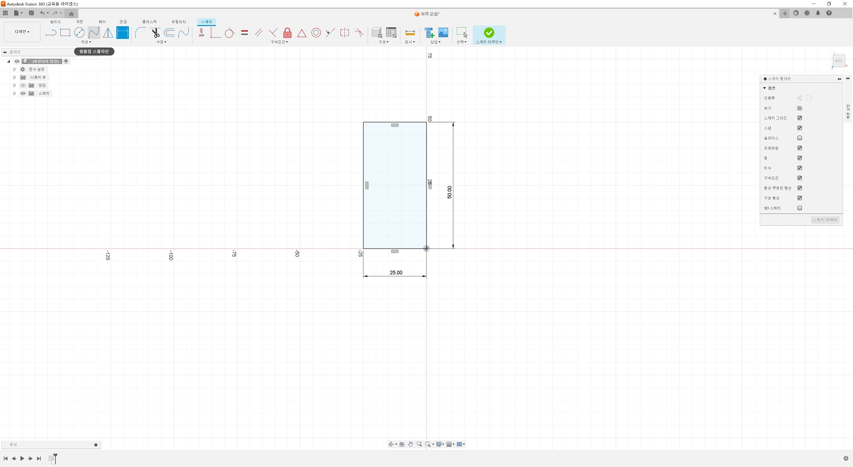Apply the Equal constraint
Image resolution: width=853 pixels, height=467 pixels.
(x=244, y=32)
